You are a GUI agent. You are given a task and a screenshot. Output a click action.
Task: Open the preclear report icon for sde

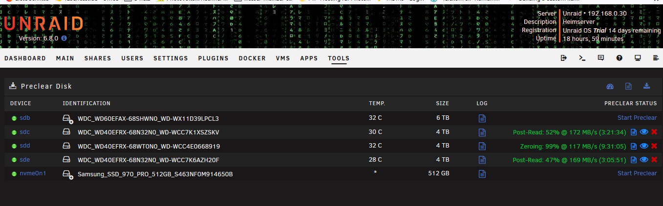point(634,160)
